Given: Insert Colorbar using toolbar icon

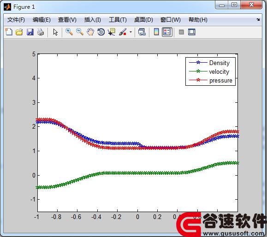Looking at the screenshot, I should [156, 32].
